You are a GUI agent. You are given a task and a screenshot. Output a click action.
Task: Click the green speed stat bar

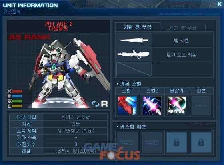(x=17, y=101)
